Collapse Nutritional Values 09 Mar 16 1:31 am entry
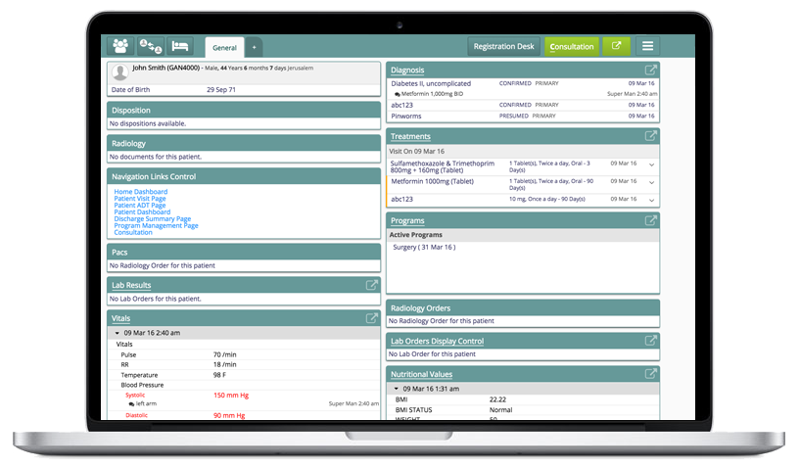The width and height of the screenshot is (800, 468). pyautogui.click(x=396, y=389)
